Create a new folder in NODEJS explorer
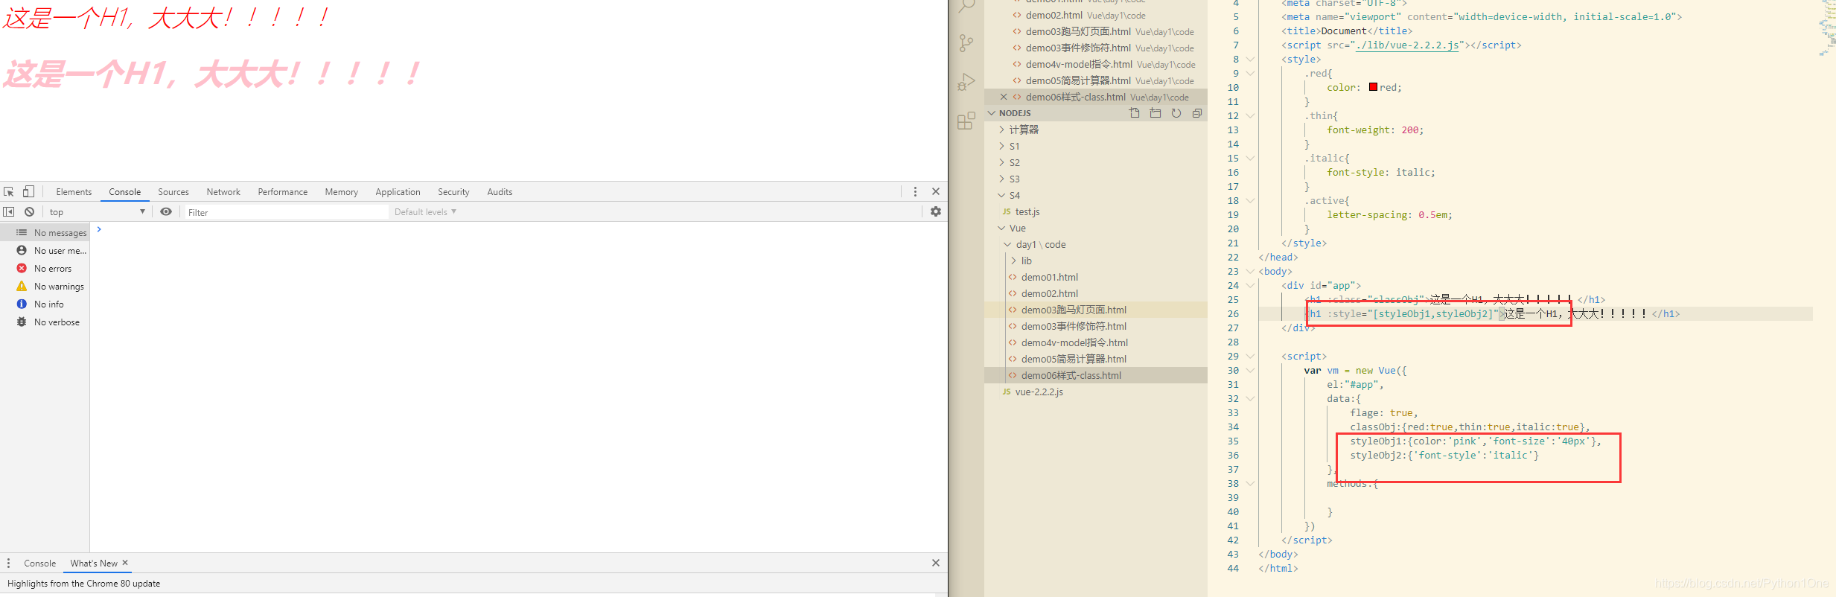 tap(1155, 113)
